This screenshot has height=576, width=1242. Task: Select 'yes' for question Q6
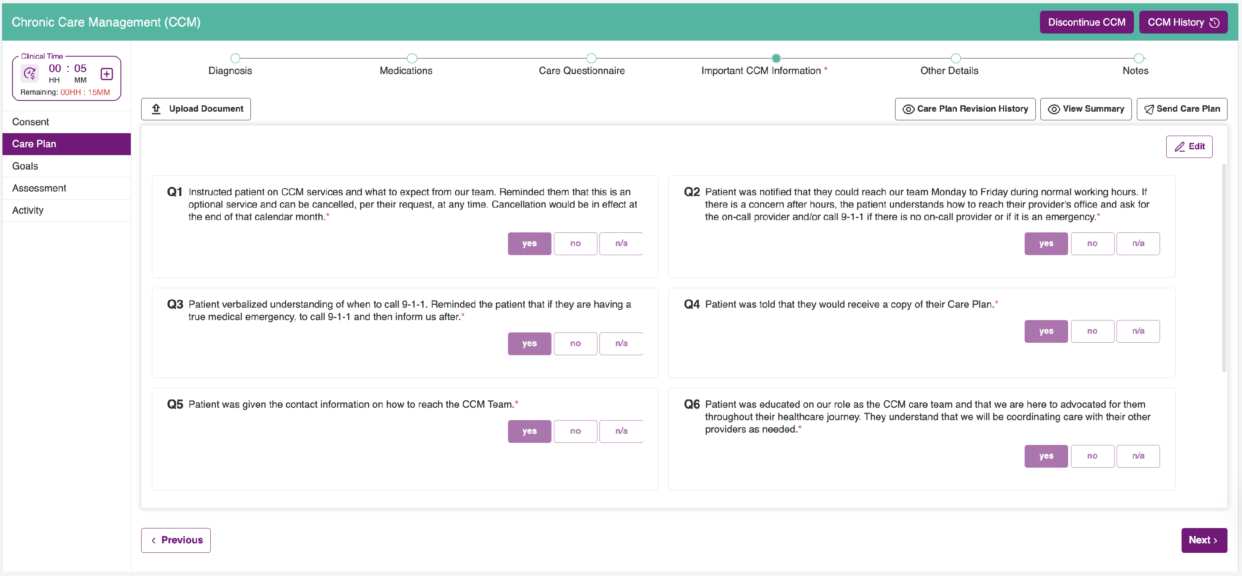pyautogui.click(x=1045, y=456)
